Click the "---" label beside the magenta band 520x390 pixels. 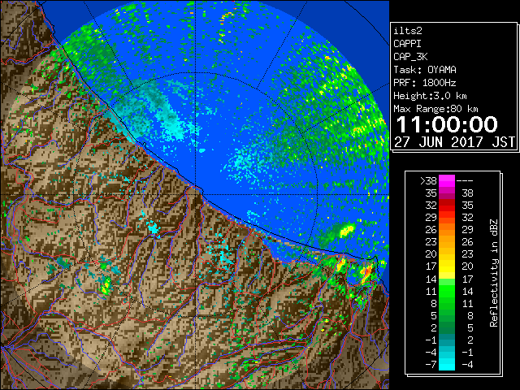click(x=465, y=181)
